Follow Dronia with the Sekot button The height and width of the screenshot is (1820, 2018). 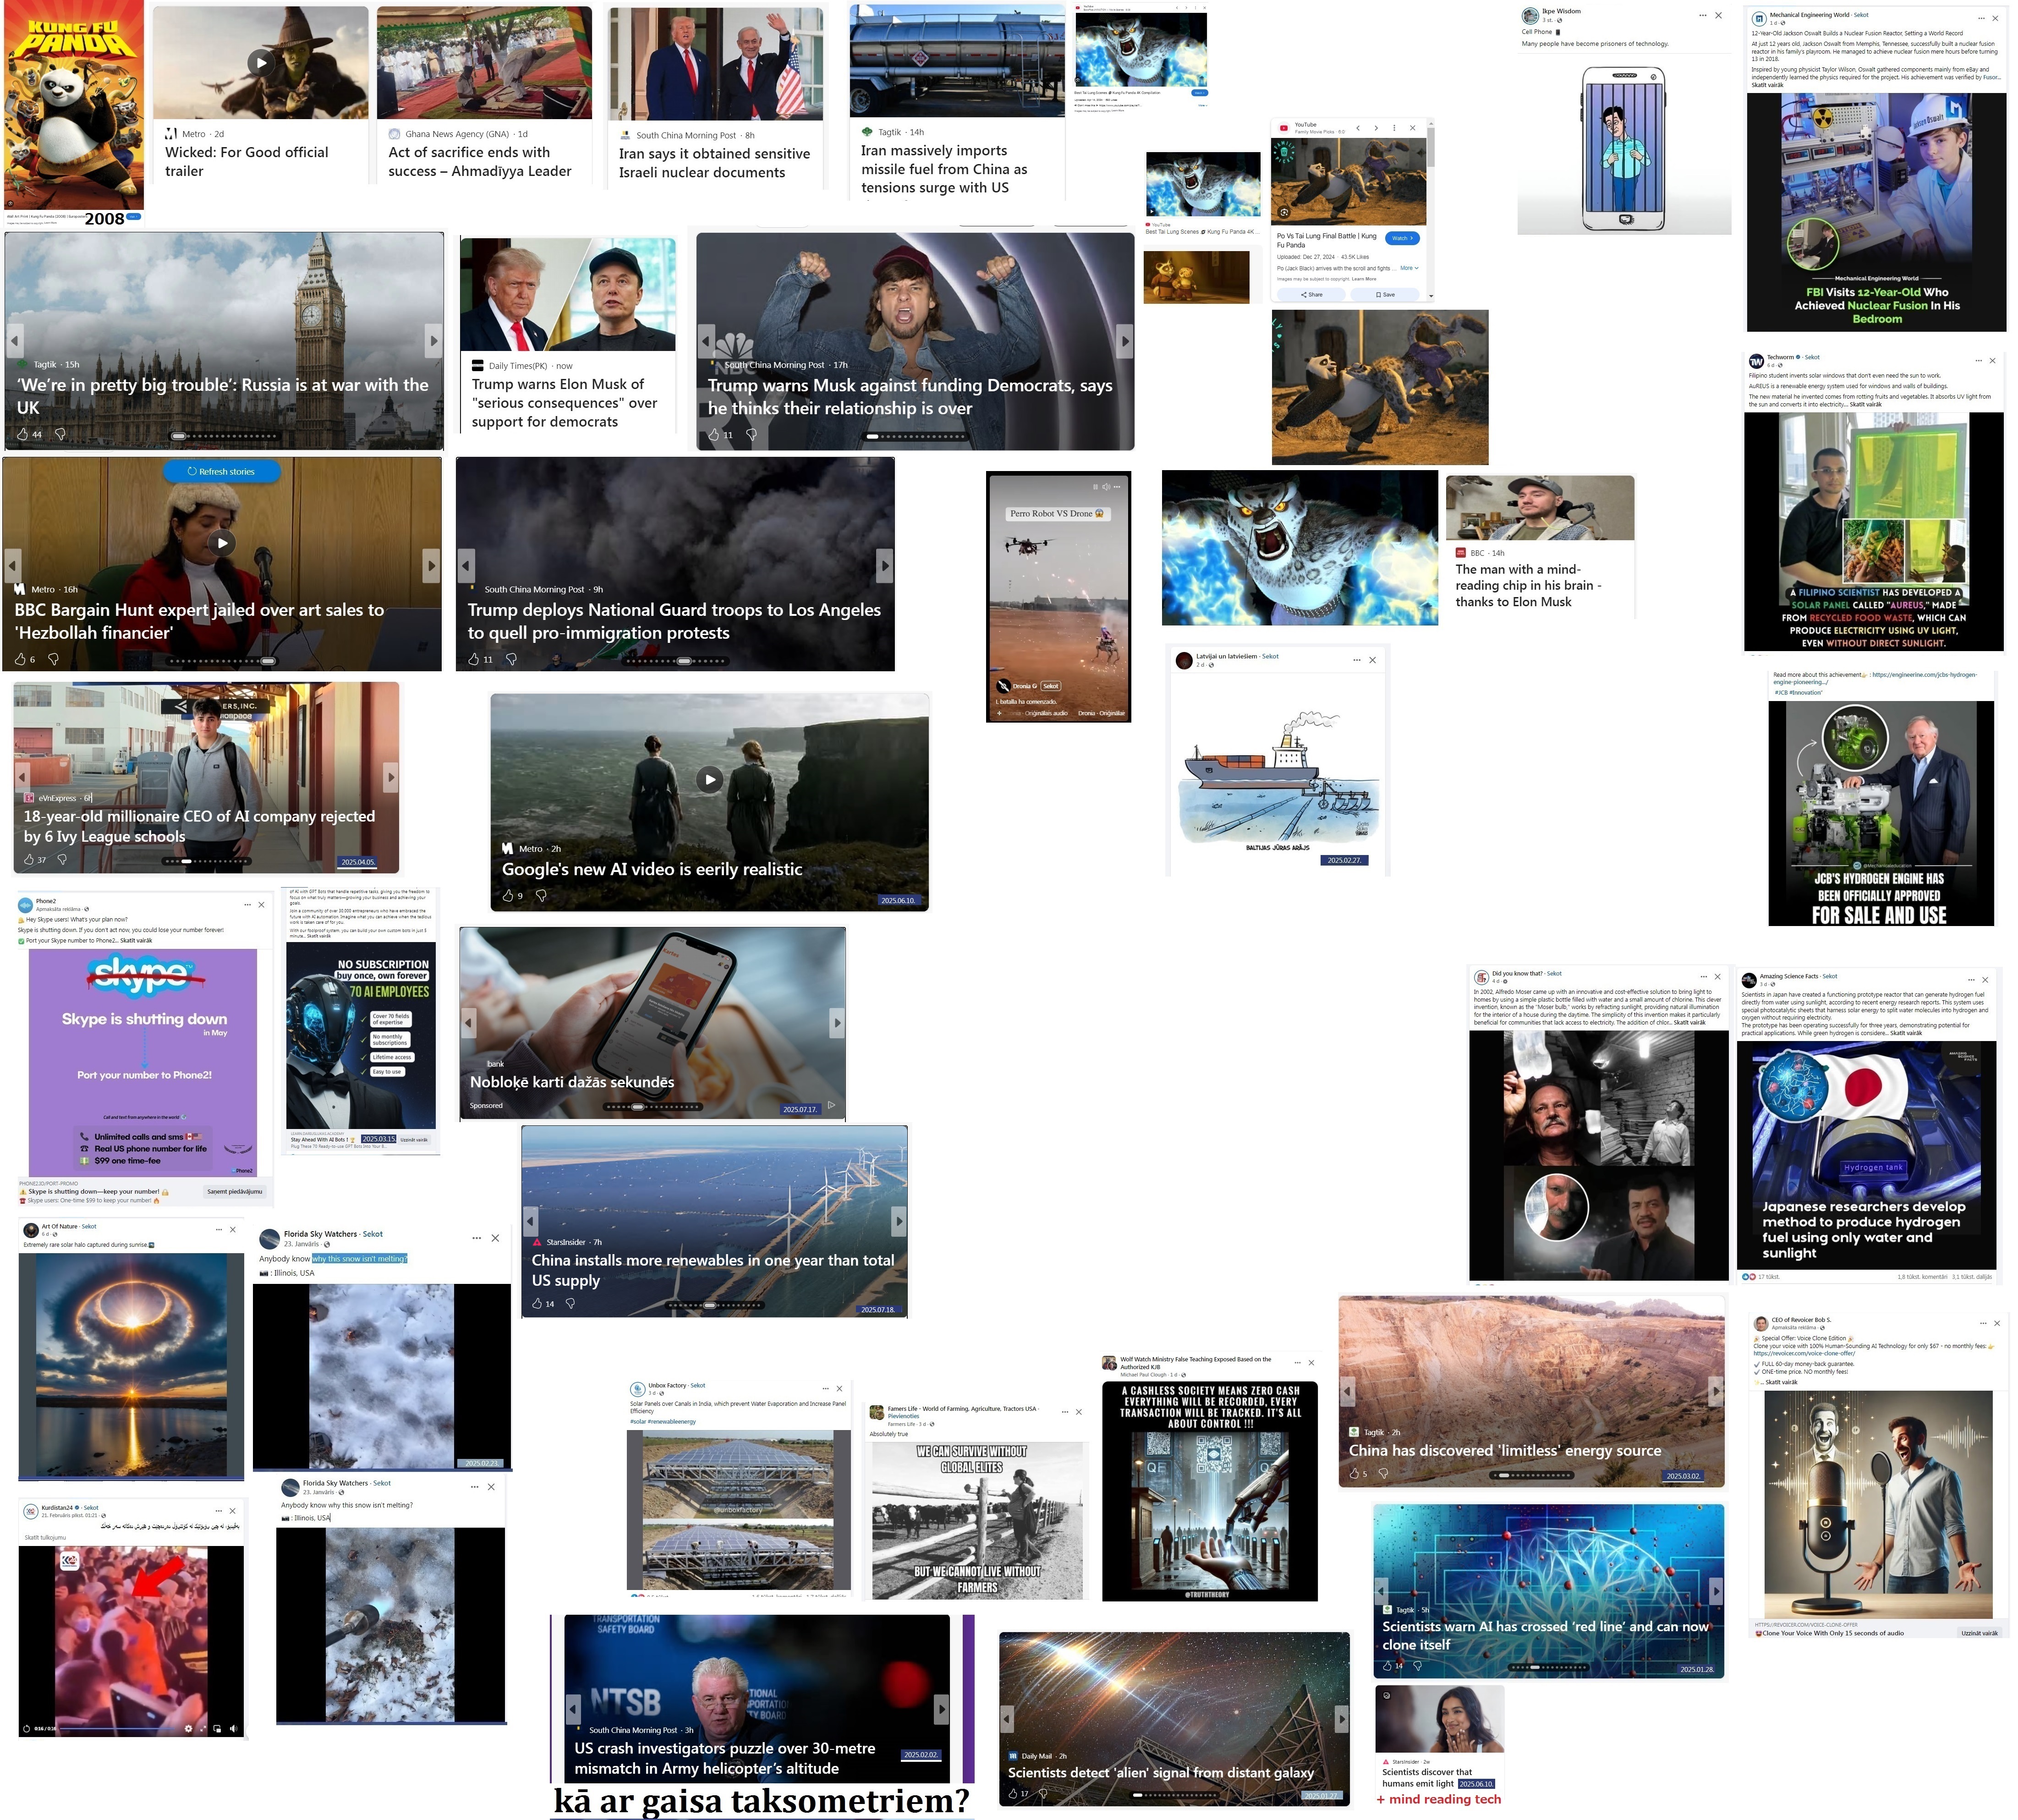click(x=1051, y=686)
